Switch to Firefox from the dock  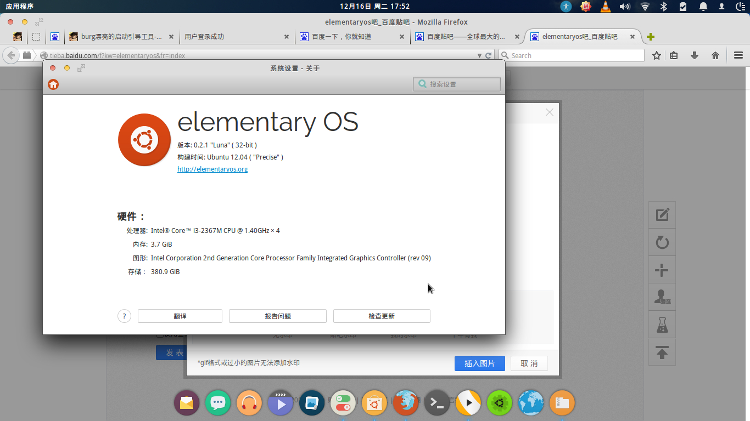pyautogui.click(x=406, y=404)
